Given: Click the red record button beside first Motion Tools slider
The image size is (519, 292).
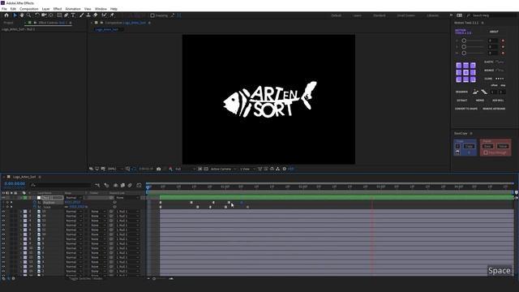Looking at the screenshot, I should coord(503,41).
